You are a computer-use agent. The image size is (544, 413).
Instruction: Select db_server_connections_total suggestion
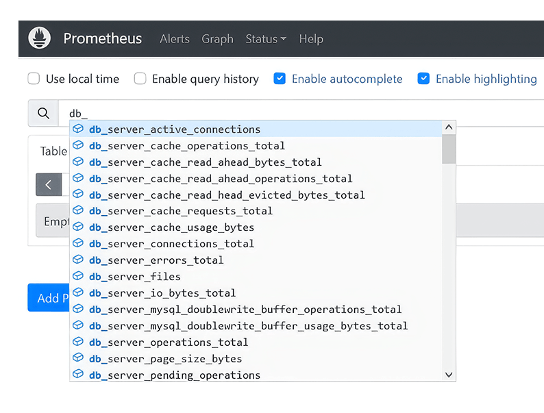coord(256,243)
